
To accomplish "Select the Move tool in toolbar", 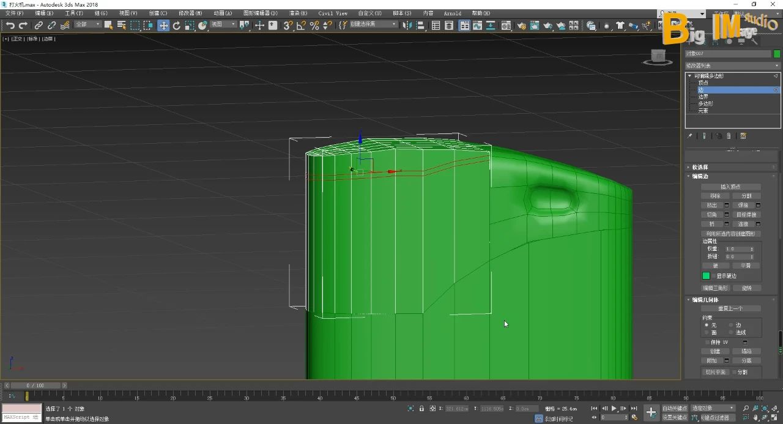I will click(x=163, y=25).
